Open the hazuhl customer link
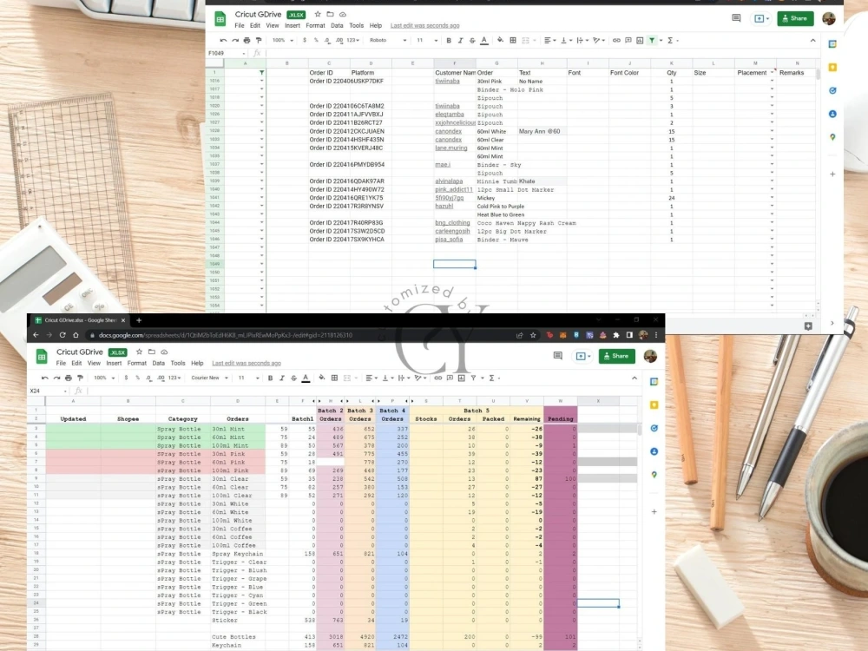 tap(444, 206)
